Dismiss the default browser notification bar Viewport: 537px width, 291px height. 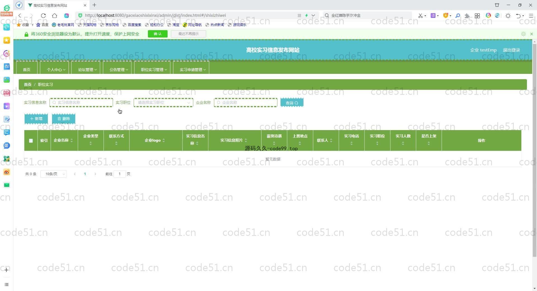click(532, 34)
